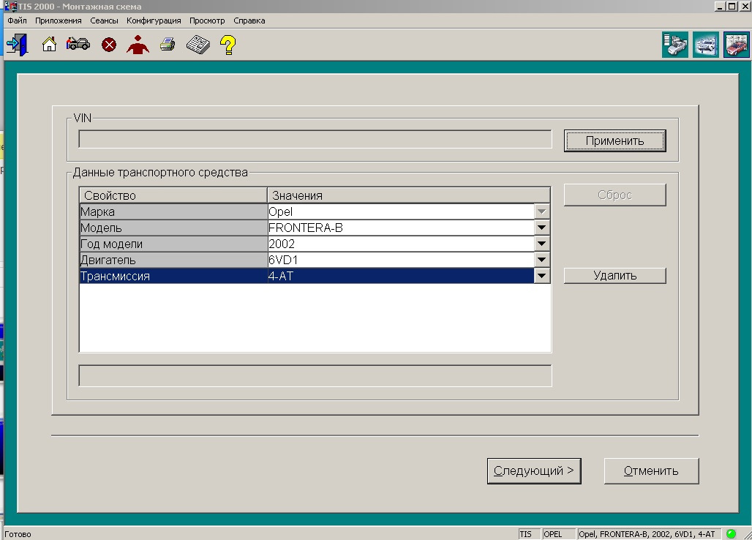The height and width of the screenshot is (540, 752).
Task: Click the Свойство column header
Action: [x=173, y=195]
